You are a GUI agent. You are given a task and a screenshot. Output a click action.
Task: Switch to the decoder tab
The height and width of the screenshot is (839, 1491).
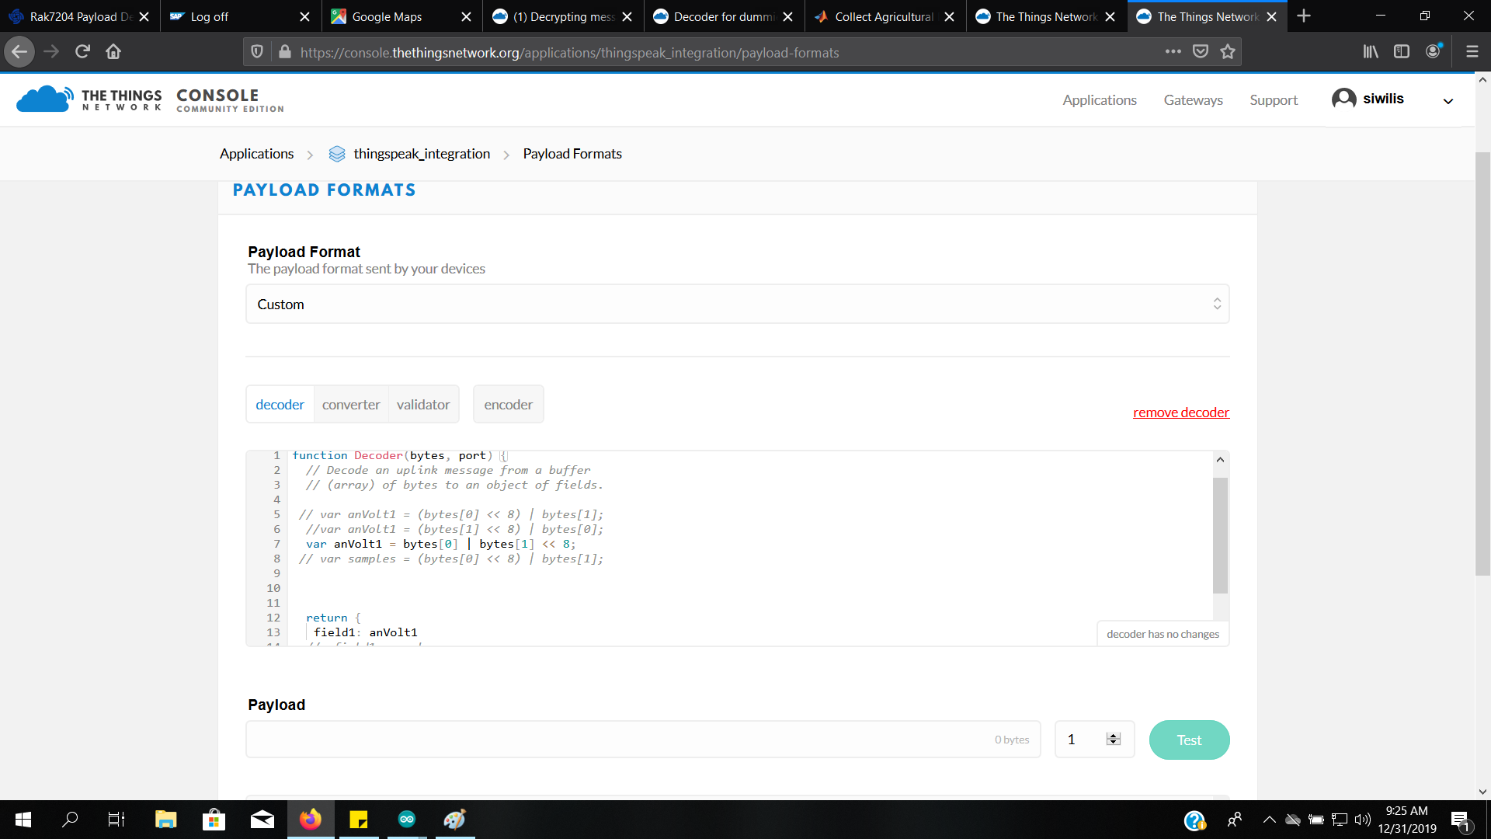(x=280, y=404)
